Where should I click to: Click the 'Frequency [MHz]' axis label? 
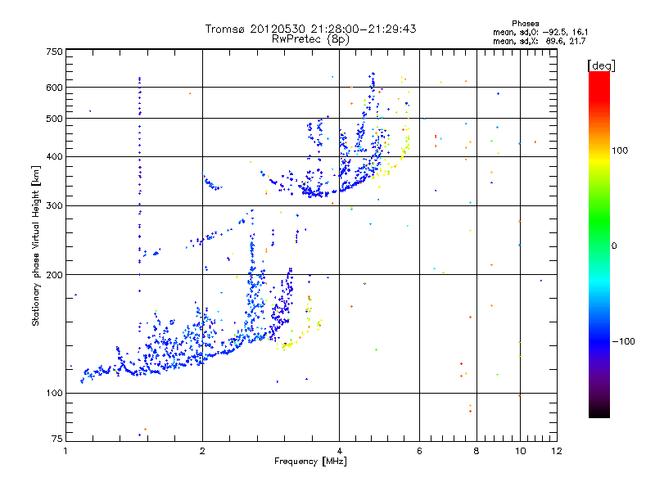(310, 462)
